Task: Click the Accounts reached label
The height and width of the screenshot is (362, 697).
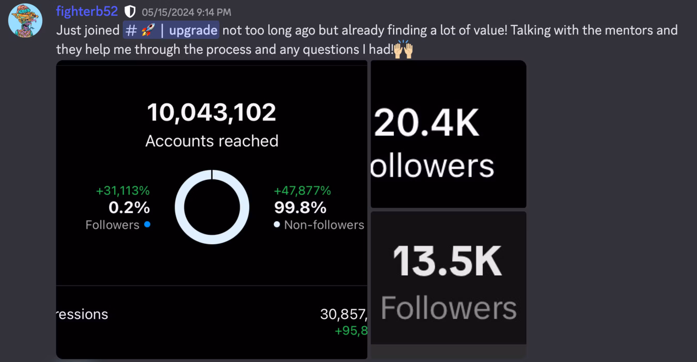Action: coord(212,141)
